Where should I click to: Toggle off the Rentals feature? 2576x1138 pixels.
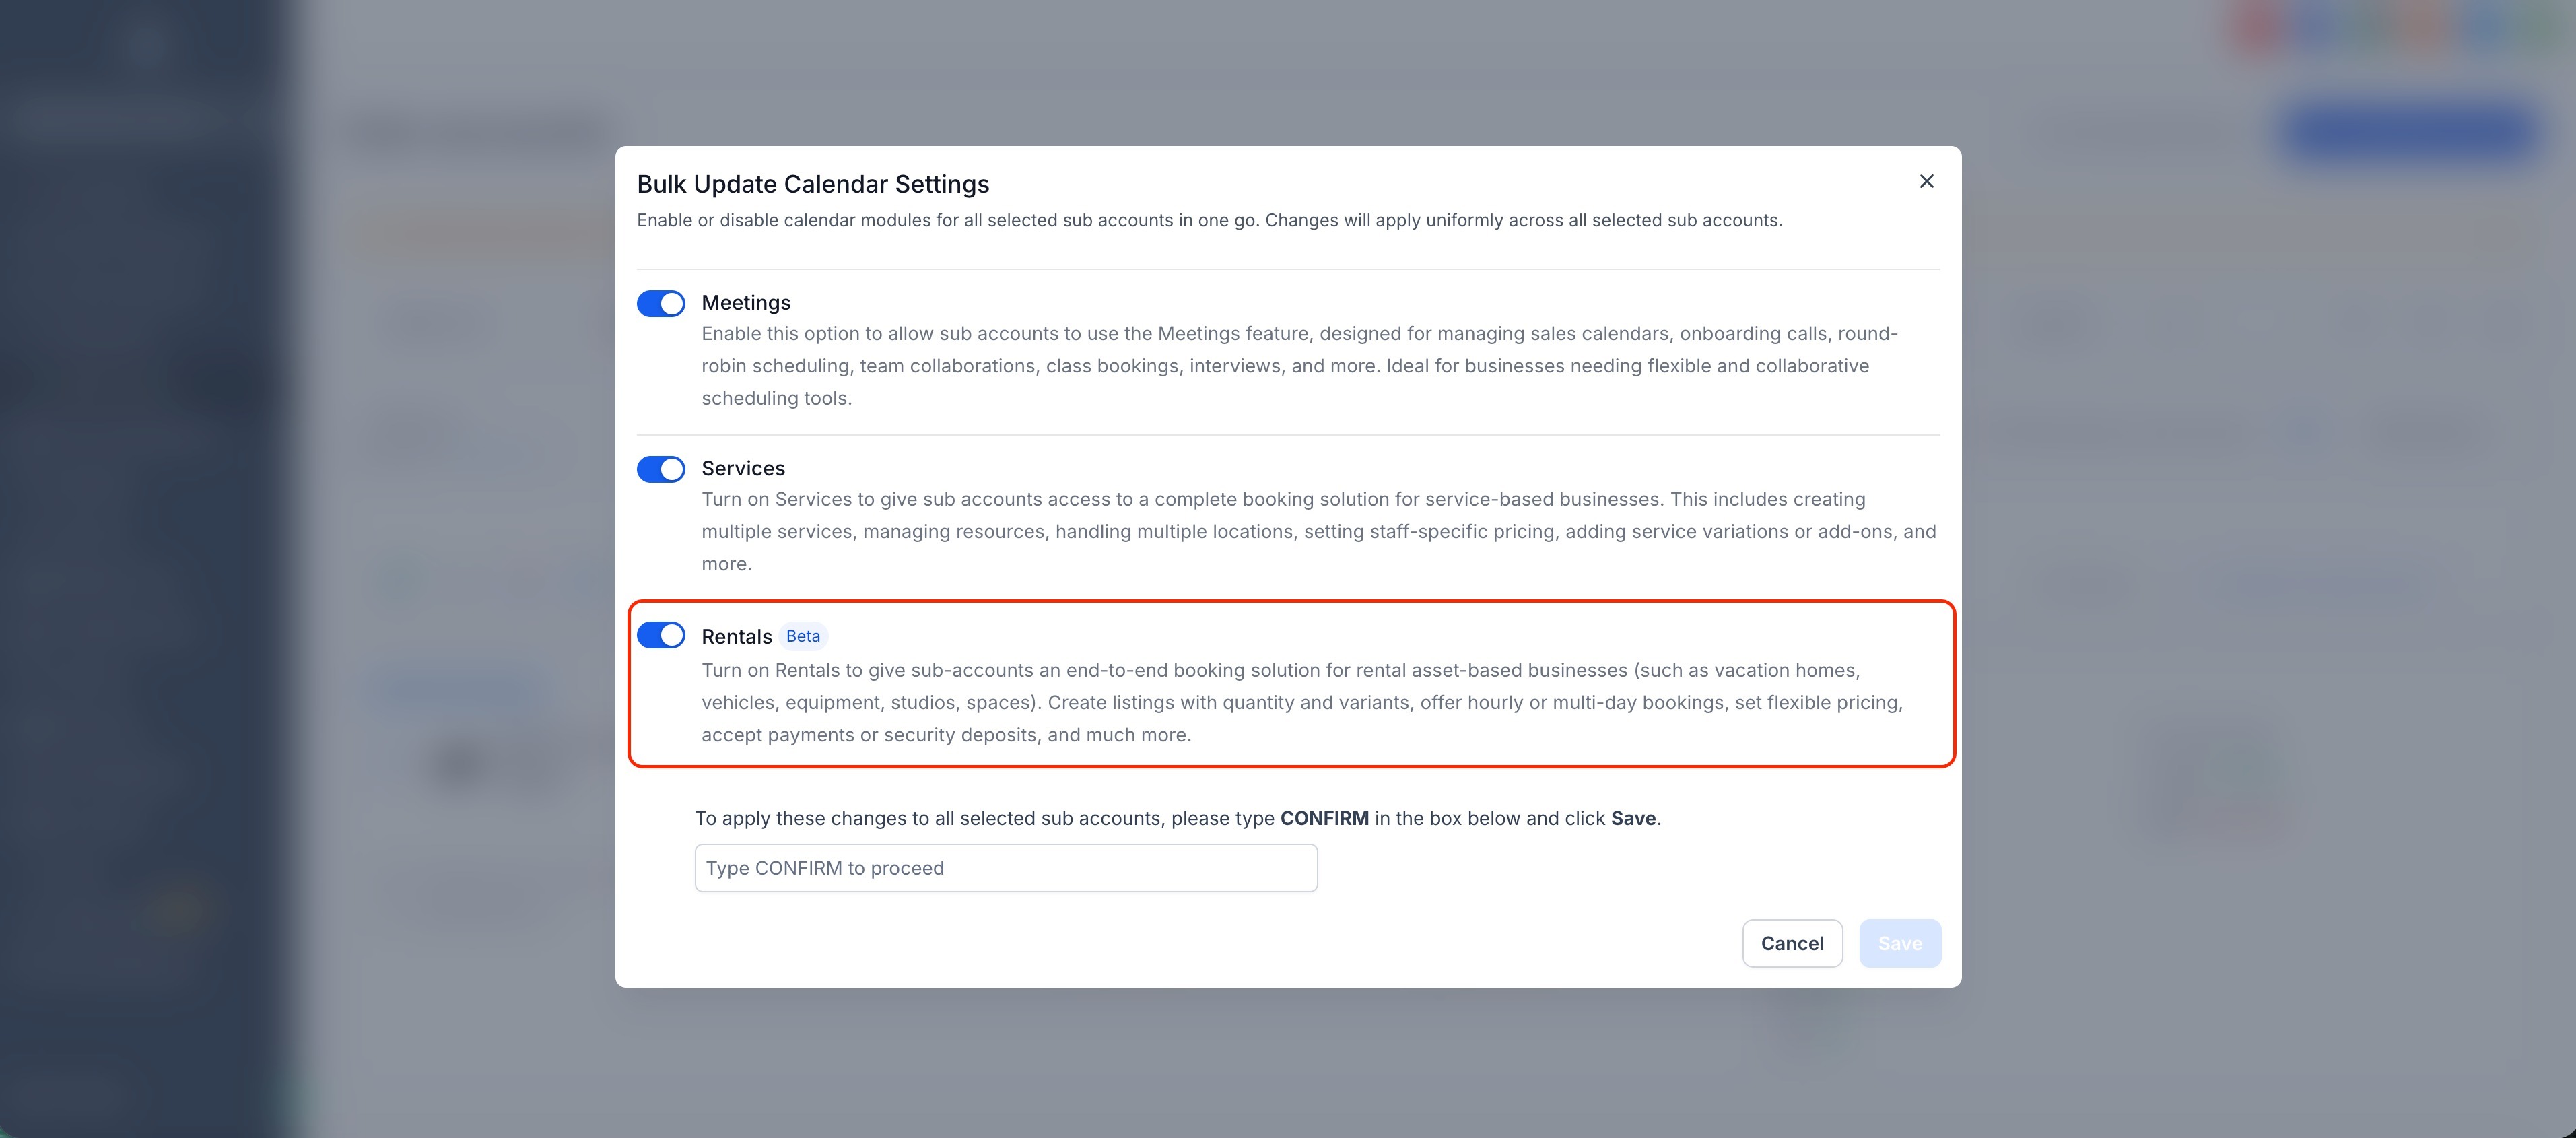point(661,635)
